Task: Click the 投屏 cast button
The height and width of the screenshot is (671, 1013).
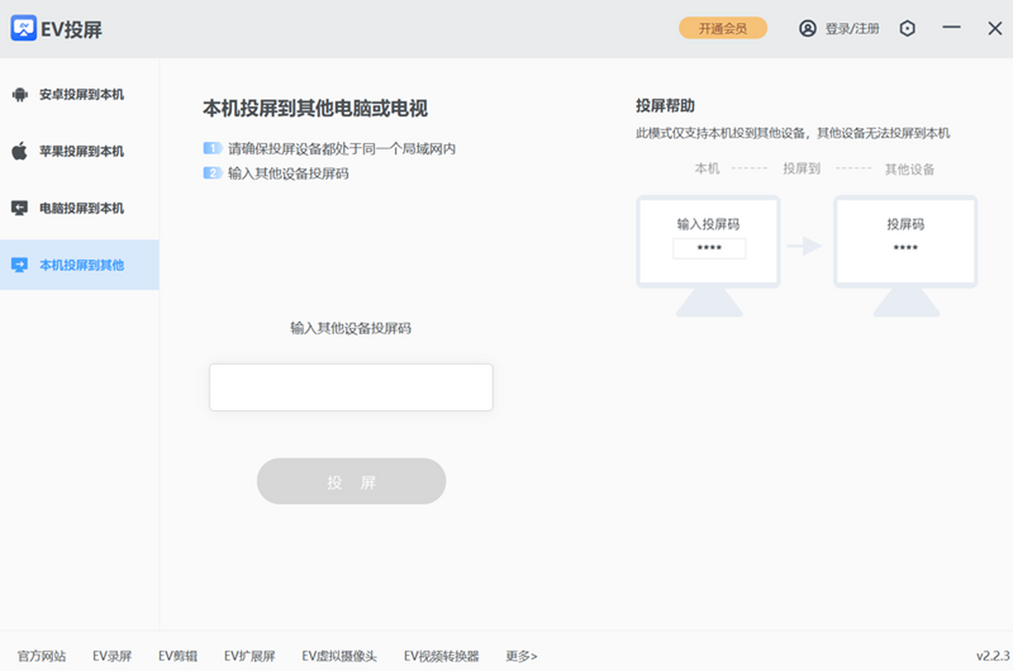Action: coord(351,482)
